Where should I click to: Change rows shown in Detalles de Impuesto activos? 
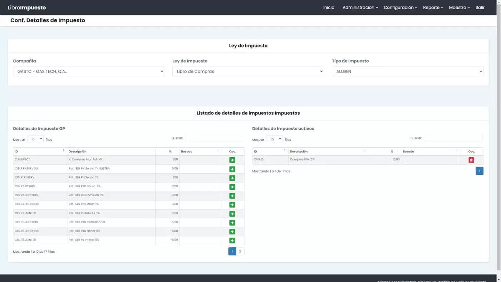click(x=274, y=139)
